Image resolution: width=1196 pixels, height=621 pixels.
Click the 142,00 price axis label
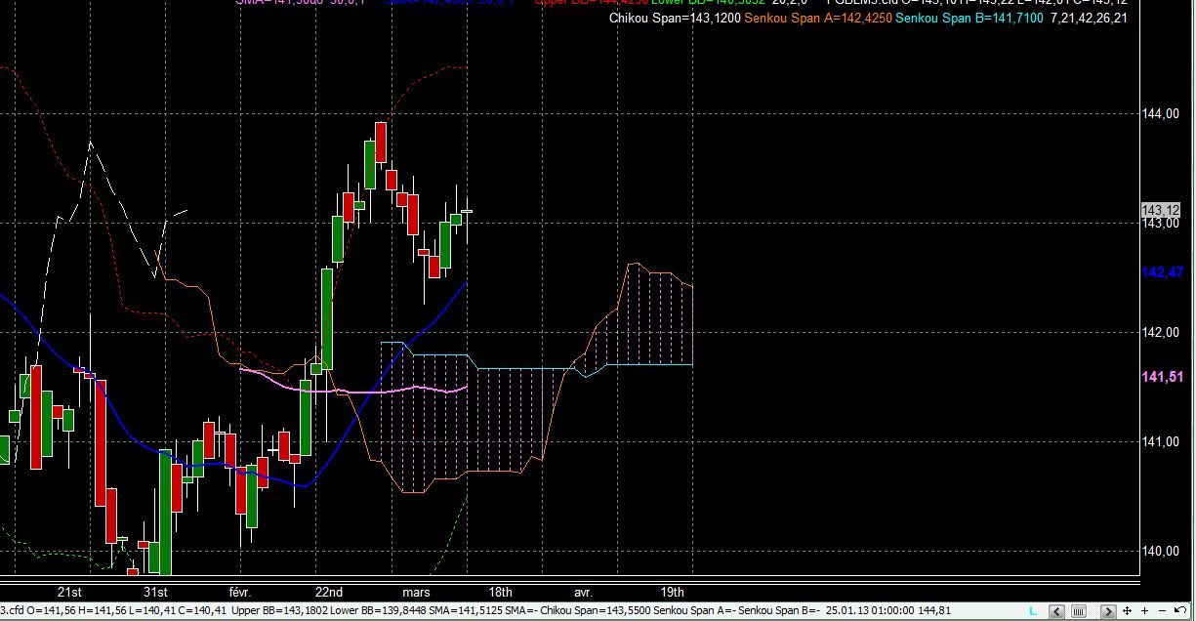[x=1161, y=333]
